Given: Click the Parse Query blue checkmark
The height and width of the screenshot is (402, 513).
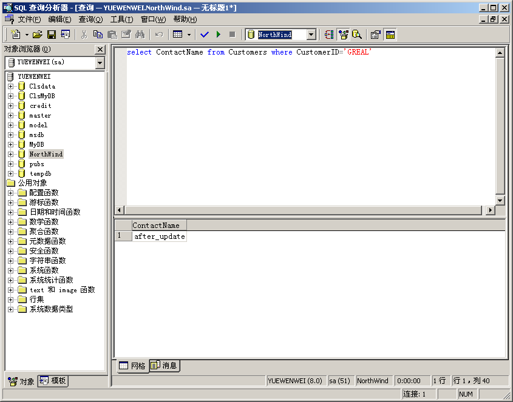Looking at the screenshot, I should pyautogui.click(x=205, y=35).
